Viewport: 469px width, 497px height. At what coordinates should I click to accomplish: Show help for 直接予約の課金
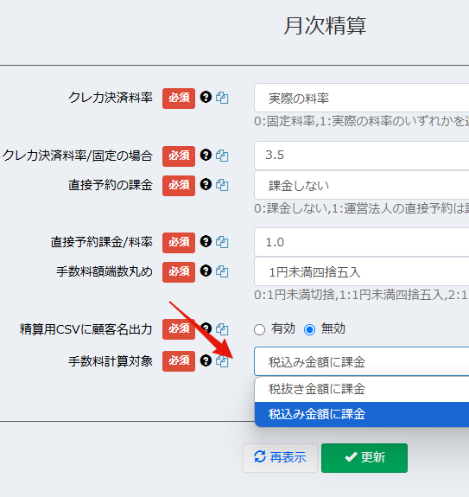pyautogui.click(x=206, y=184)
